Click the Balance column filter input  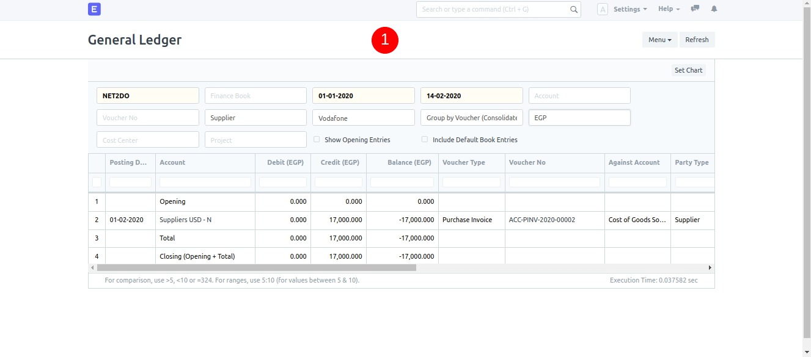click(402, 182)
